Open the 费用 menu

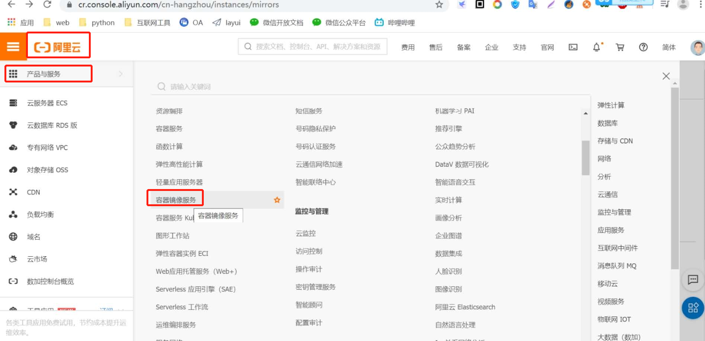[x=408, y=47]
